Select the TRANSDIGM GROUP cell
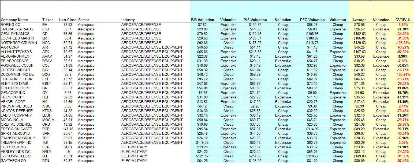Viewport: 414px width, 163px height. click(18, 138)
